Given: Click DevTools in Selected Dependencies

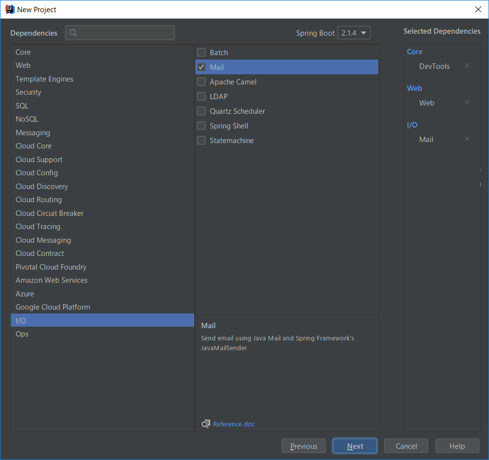Looking at the screenshot, I should tap(434, 66).
